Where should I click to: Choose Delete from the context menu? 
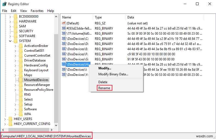coord(103,82)
